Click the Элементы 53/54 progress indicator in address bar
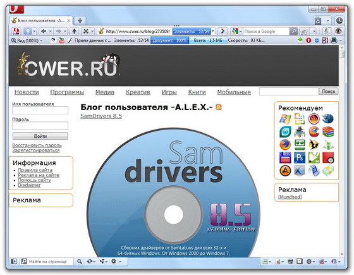354x275 pixels. pyautogui.click(x=192, y=31)
